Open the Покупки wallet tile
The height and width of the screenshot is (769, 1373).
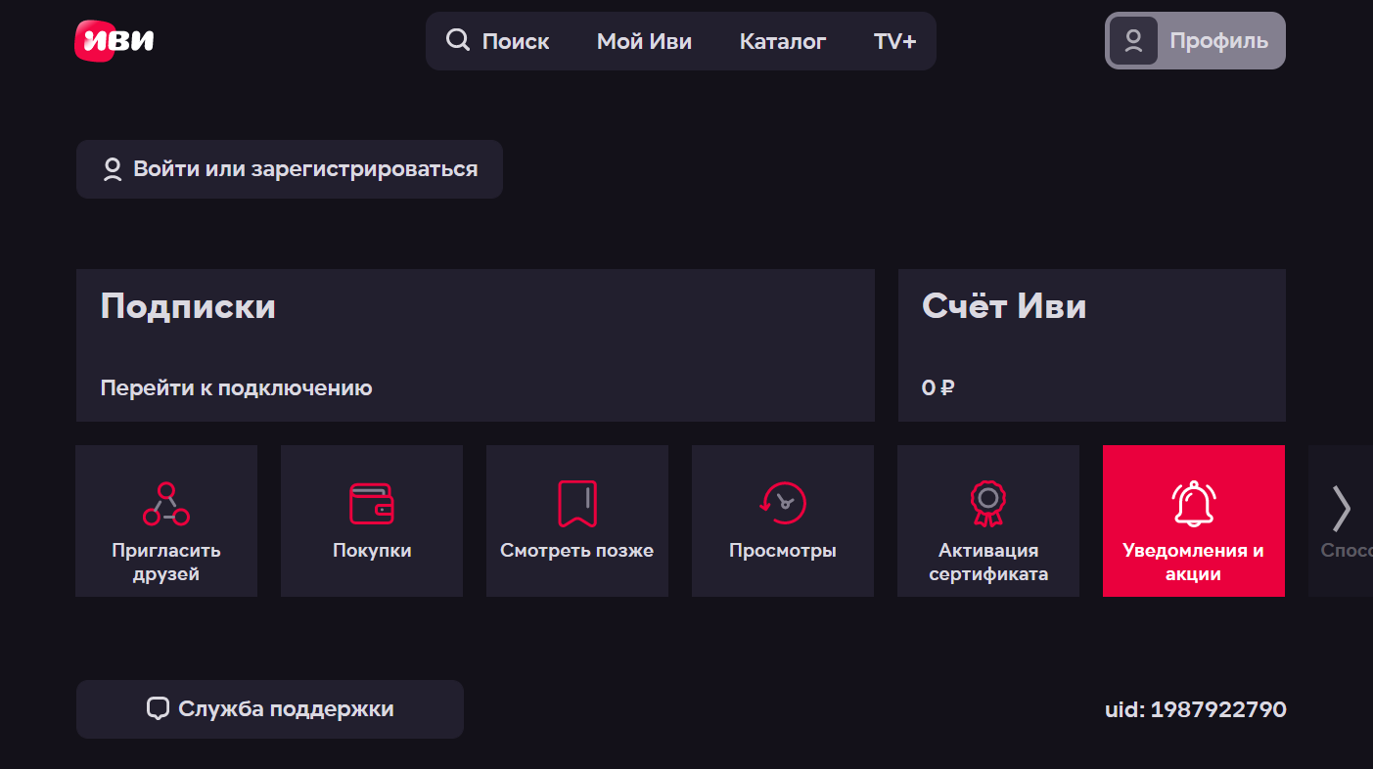coord(372,520)
